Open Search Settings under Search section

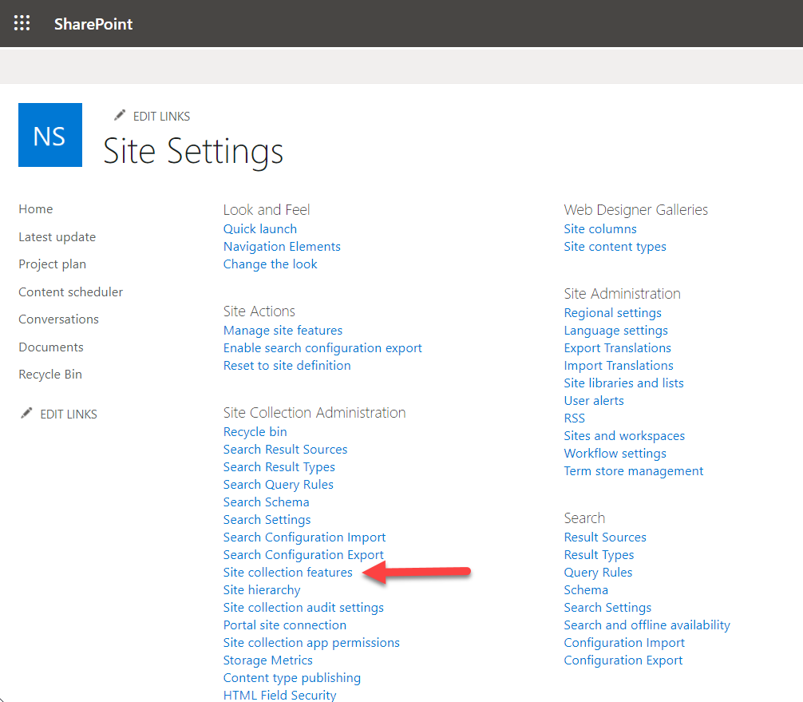(x=607, y=608)
